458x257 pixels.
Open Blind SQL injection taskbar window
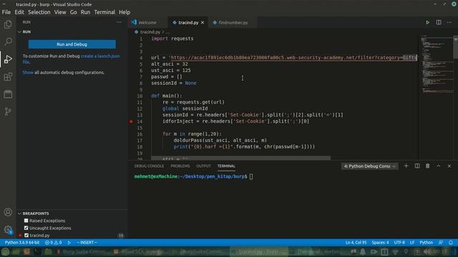tap(142, 251)
